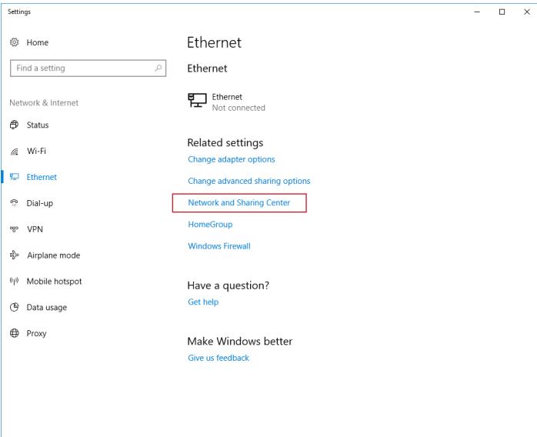The image size is (537, 437).
Task: Click Get help link
Action: pyautogui.click(x=203, y=302)
